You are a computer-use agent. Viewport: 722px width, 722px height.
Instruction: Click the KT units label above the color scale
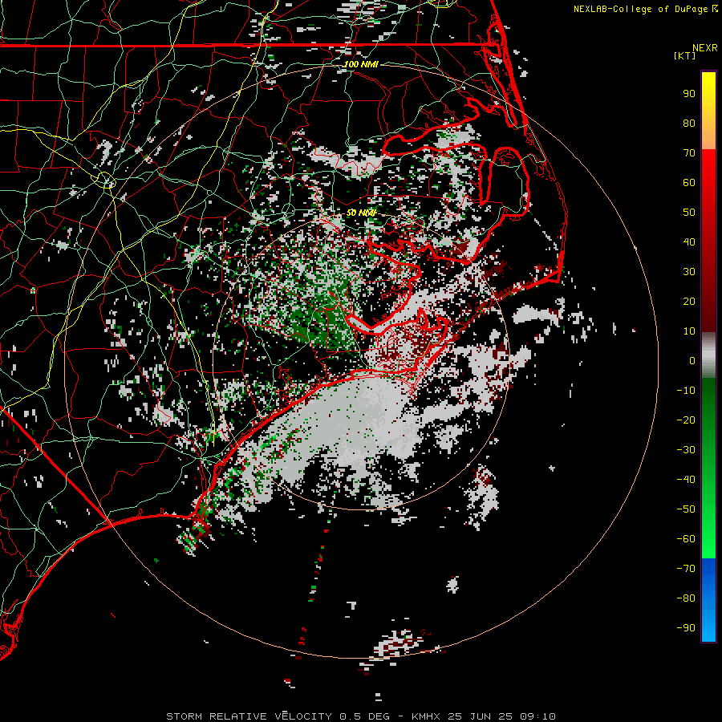coord(685,55)
